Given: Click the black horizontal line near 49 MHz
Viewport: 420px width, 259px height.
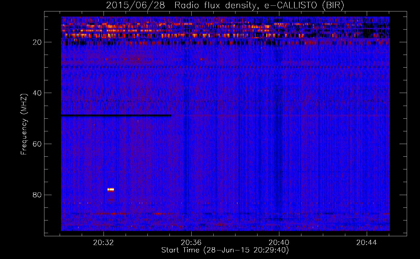Looking at the screenshot, I should click(x=116, y=116).
